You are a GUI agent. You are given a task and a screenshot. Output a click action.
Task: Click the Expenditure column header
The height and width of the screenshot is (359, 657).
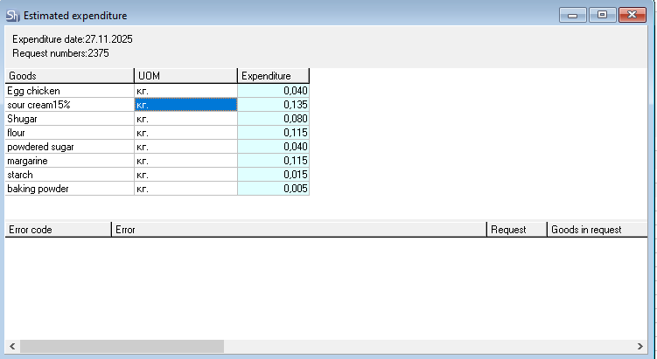click(273, 76)
